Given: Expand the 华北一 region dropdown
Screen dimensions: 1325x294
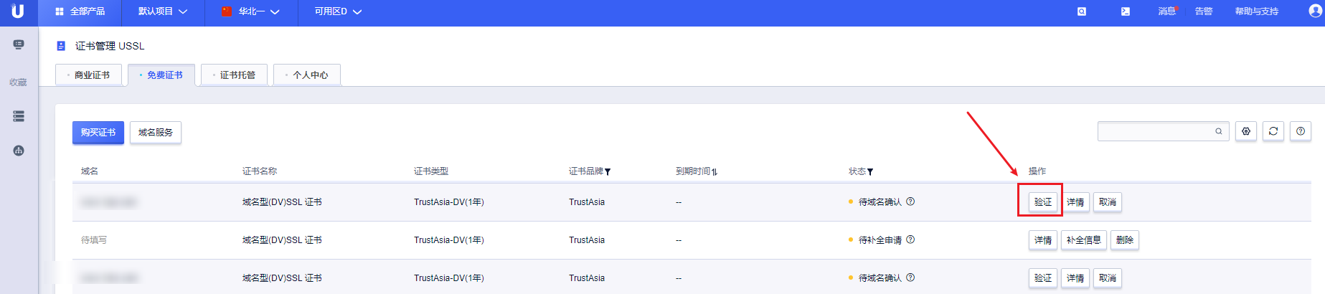Looking at the screenshot, I should [250, 11].
